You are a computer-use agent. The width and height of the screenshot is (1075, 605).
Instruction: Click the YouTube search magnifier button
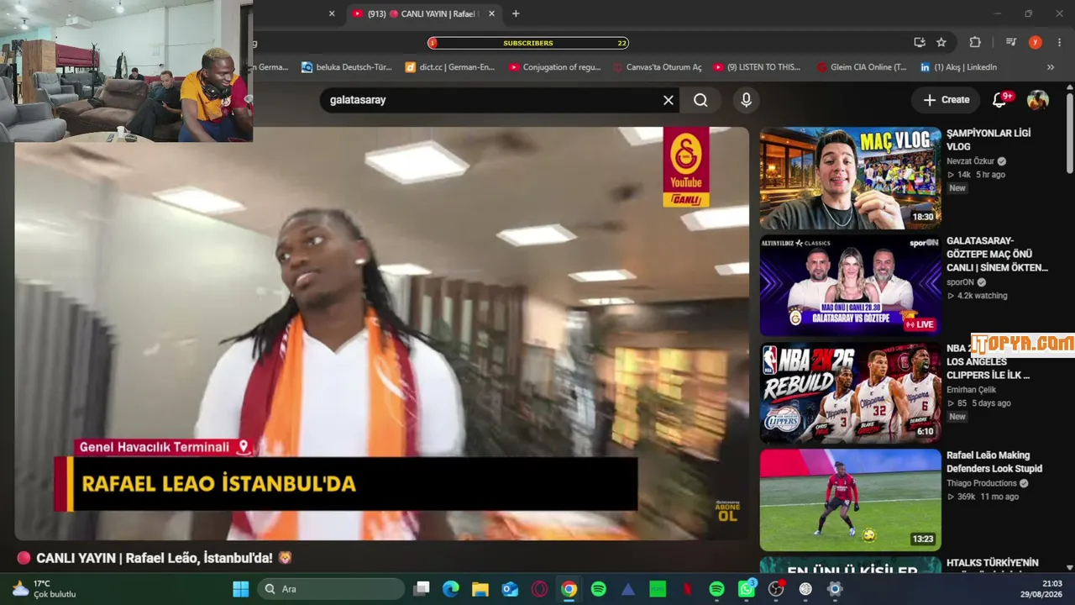[700, 100]
